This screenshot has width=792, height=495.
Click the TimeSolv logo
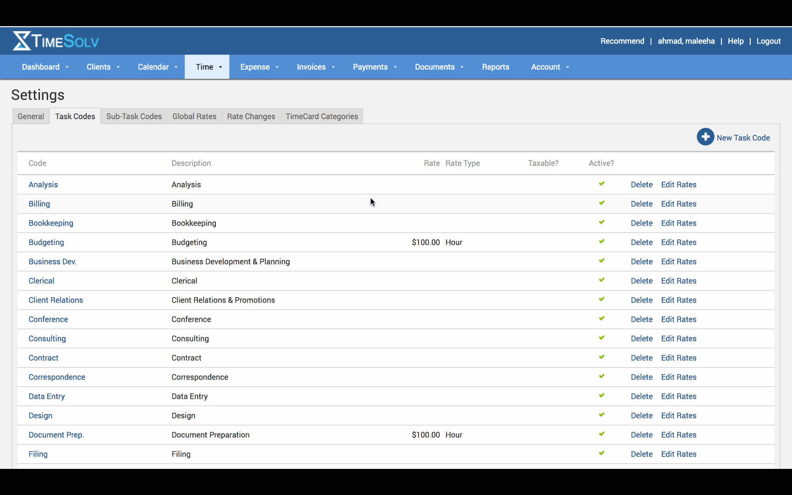click(x=56, y=41)
